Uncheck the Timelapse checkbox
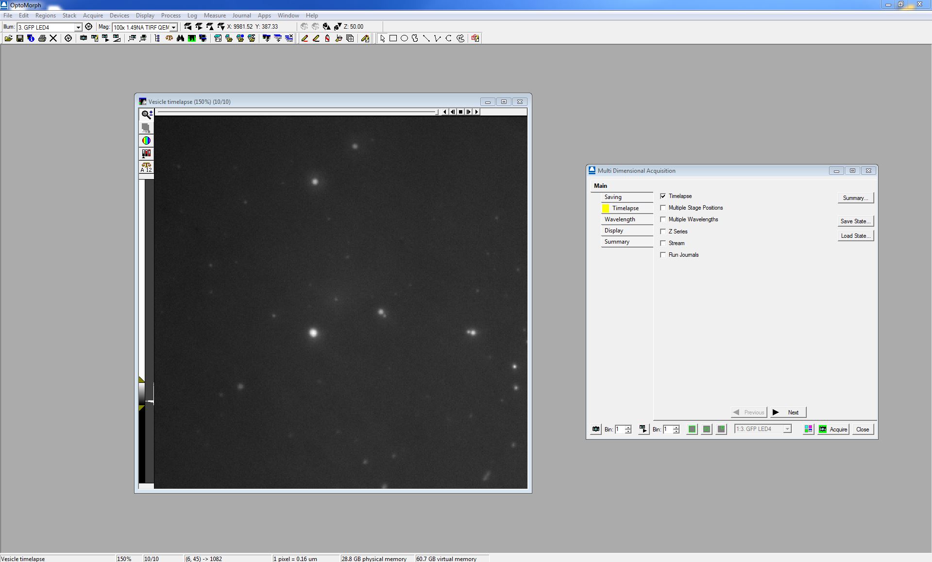Screen dimensions: 932x562 (663, 196)
